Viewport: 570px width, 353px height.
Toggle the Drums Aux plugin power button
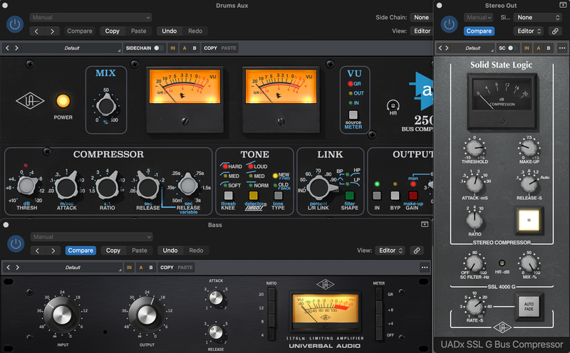point(14,24)
